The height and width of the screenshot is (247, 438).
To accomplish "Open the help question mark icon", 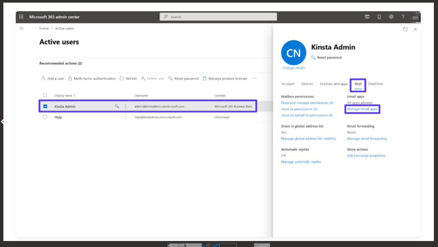I will tap(403, 17).
